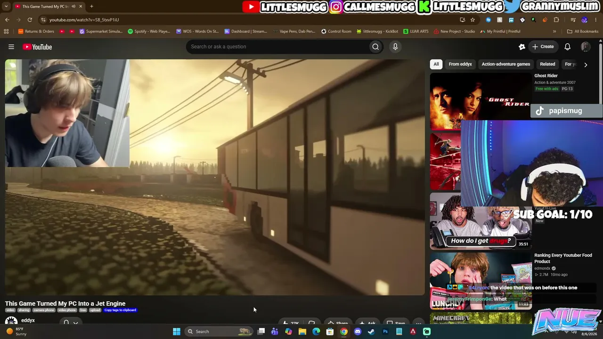Toggle the channel notification bell beside eddyx

[x=66, y=323]
